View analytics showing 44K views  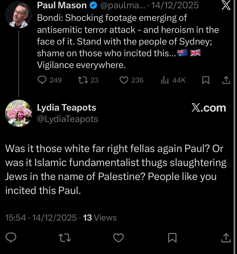pyautogui.click(x=173, y=80)
